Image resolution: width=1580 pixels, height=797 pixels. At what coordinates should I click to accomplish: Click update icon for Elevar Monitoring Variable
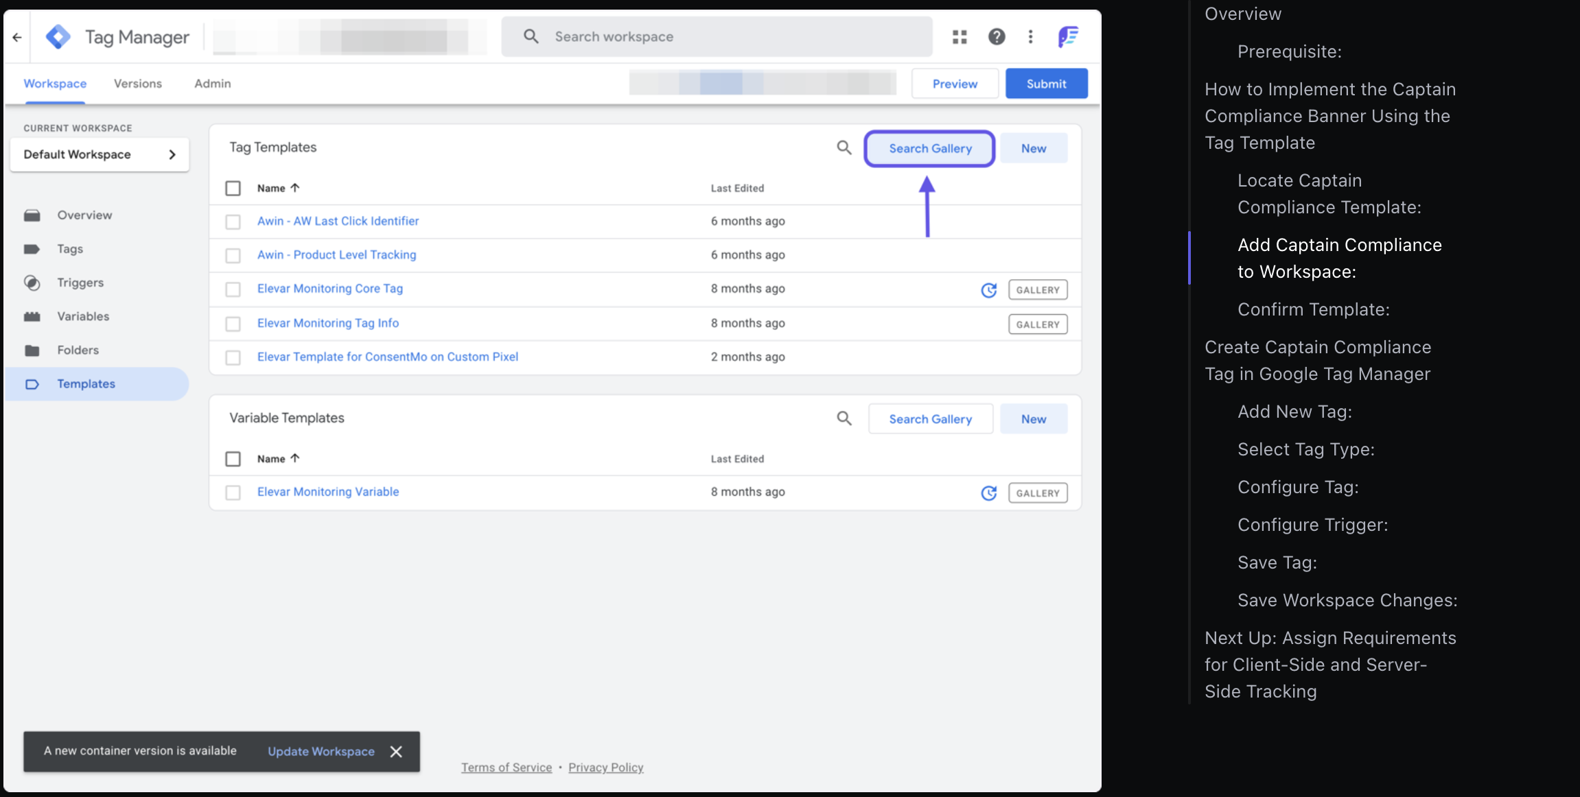tap(989, 493)
